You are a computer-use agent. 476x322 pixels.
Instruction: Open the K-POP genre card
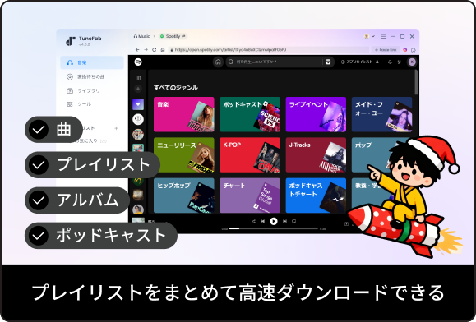tap(250, 155)
